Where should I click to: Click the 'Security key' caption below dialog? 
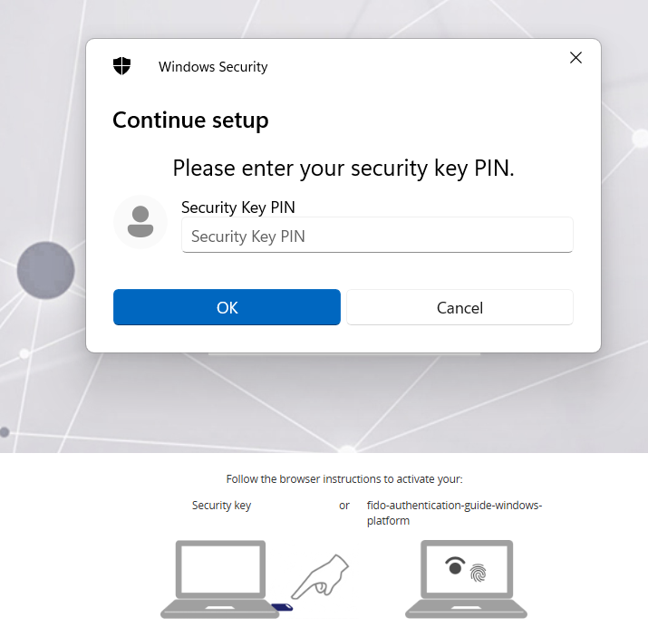coord(221,506)
